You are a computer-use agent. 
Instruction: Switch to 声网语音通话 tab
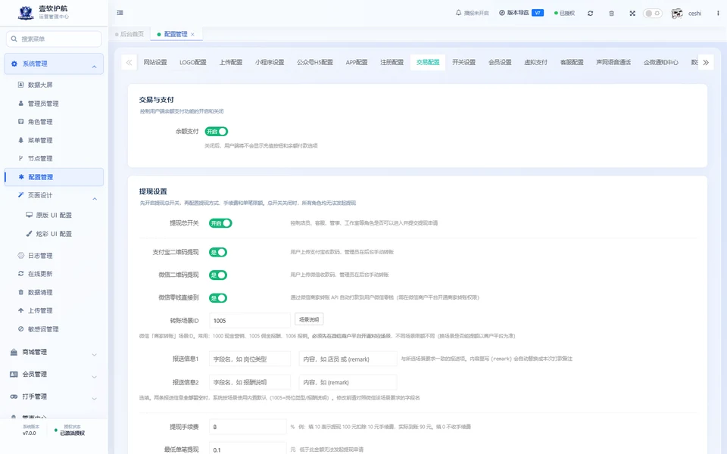(x=613, y=62)
